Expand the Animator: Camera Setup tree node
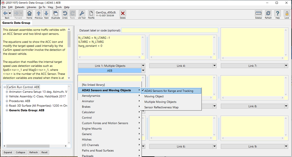The width and height of the screenshot is (292, 157). pyautogui.click(x=7, y=91)
